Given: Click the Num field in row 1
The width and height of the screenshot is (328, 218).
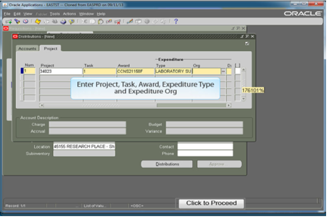Looking at the screenshot, I should click(29, 71).
